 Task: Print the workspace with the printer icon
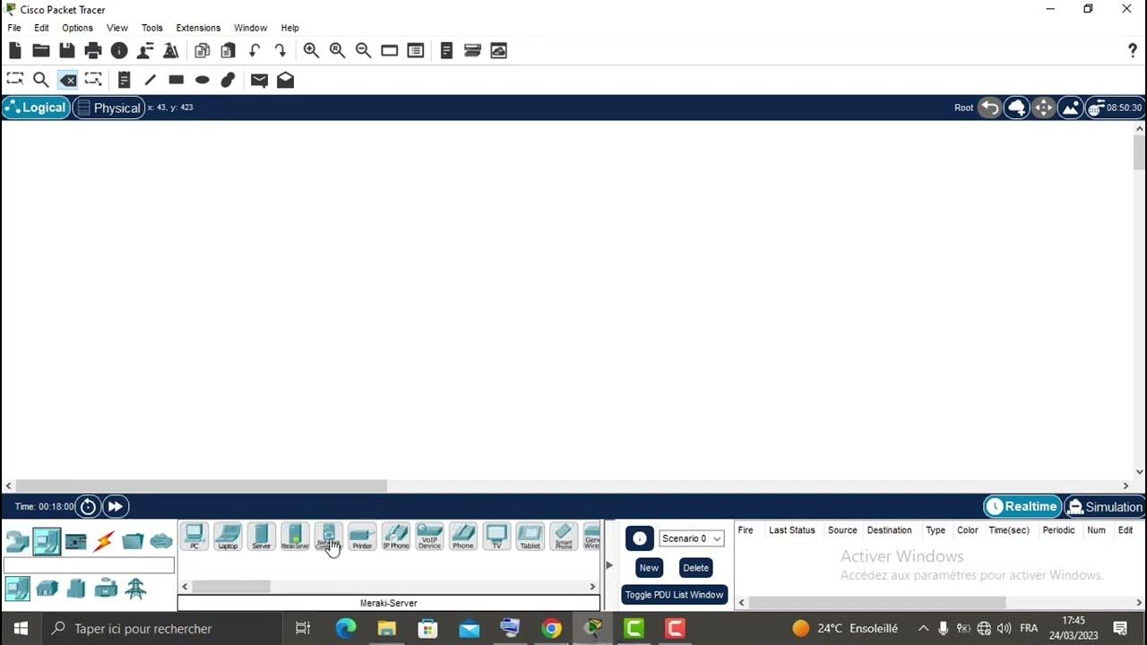tap(93, 51)
